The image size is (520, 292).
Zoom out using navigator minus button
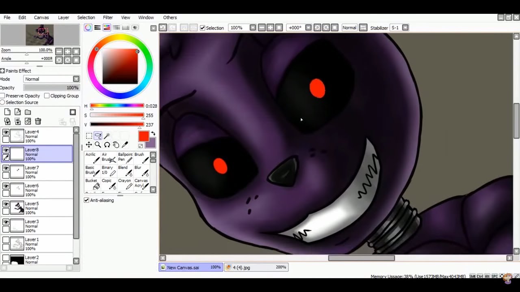59,52
